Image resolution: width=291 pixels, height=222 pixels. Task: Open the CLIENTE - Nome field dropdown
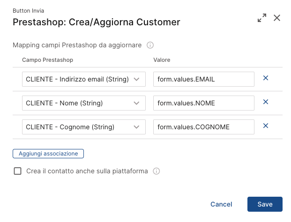(84, 103)
